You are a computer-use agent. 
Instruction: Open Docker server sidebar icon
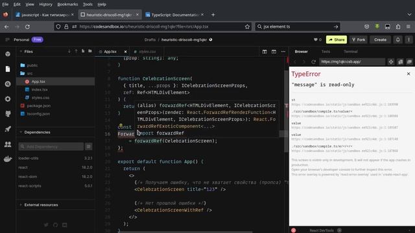click(x=8, y=159)
